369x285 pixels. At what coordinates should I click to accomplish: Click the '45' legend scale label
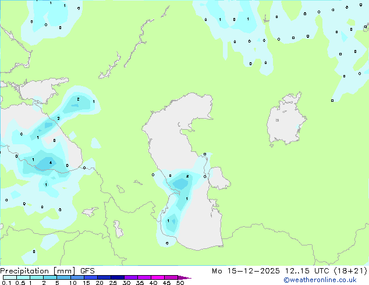click(x=166, y=283)
